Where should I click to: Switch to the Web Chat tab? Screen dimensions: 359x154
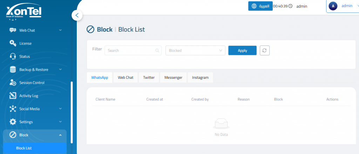pyautogui.click(x=126, y=77)
